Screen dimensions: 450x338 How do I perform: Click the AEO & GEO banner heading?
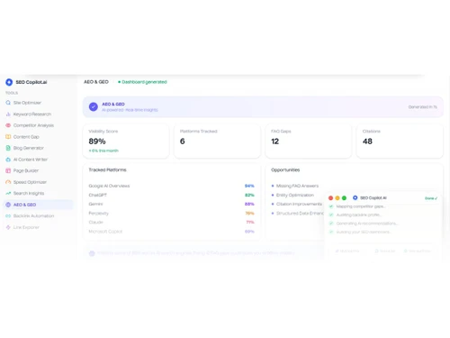click(113, 104)
